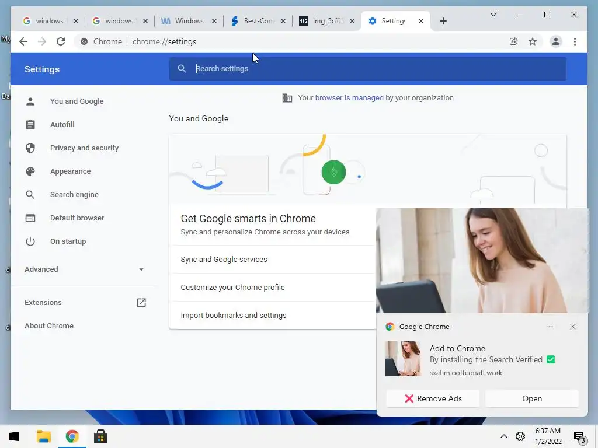This screenshot has width=598, height=448.
Task: Reload the settings page
Action: tap(61, 41)
